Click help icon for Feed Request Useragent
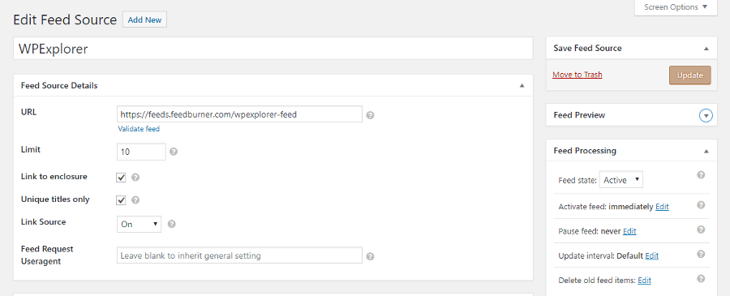Image resolution: width=730 pixels, height=296 pixels. 370,256
